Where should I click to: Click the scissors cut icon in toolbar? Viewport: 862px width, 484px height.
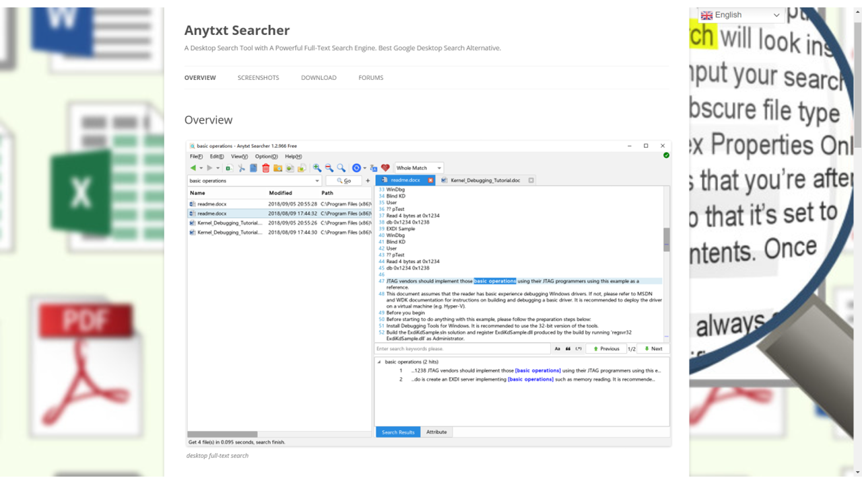pyautogui.click(x=241, y=168)
